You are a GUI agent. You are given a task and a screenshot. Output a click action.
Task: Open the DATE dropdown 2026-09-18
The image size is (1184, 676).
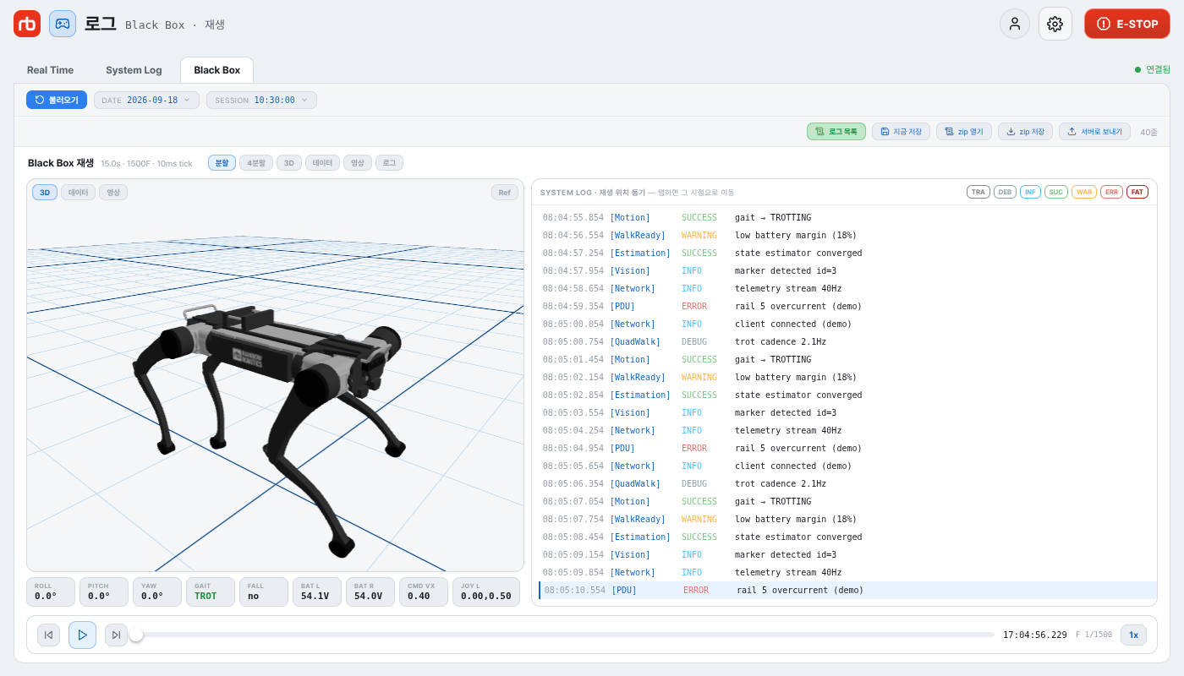click(146, 100)
